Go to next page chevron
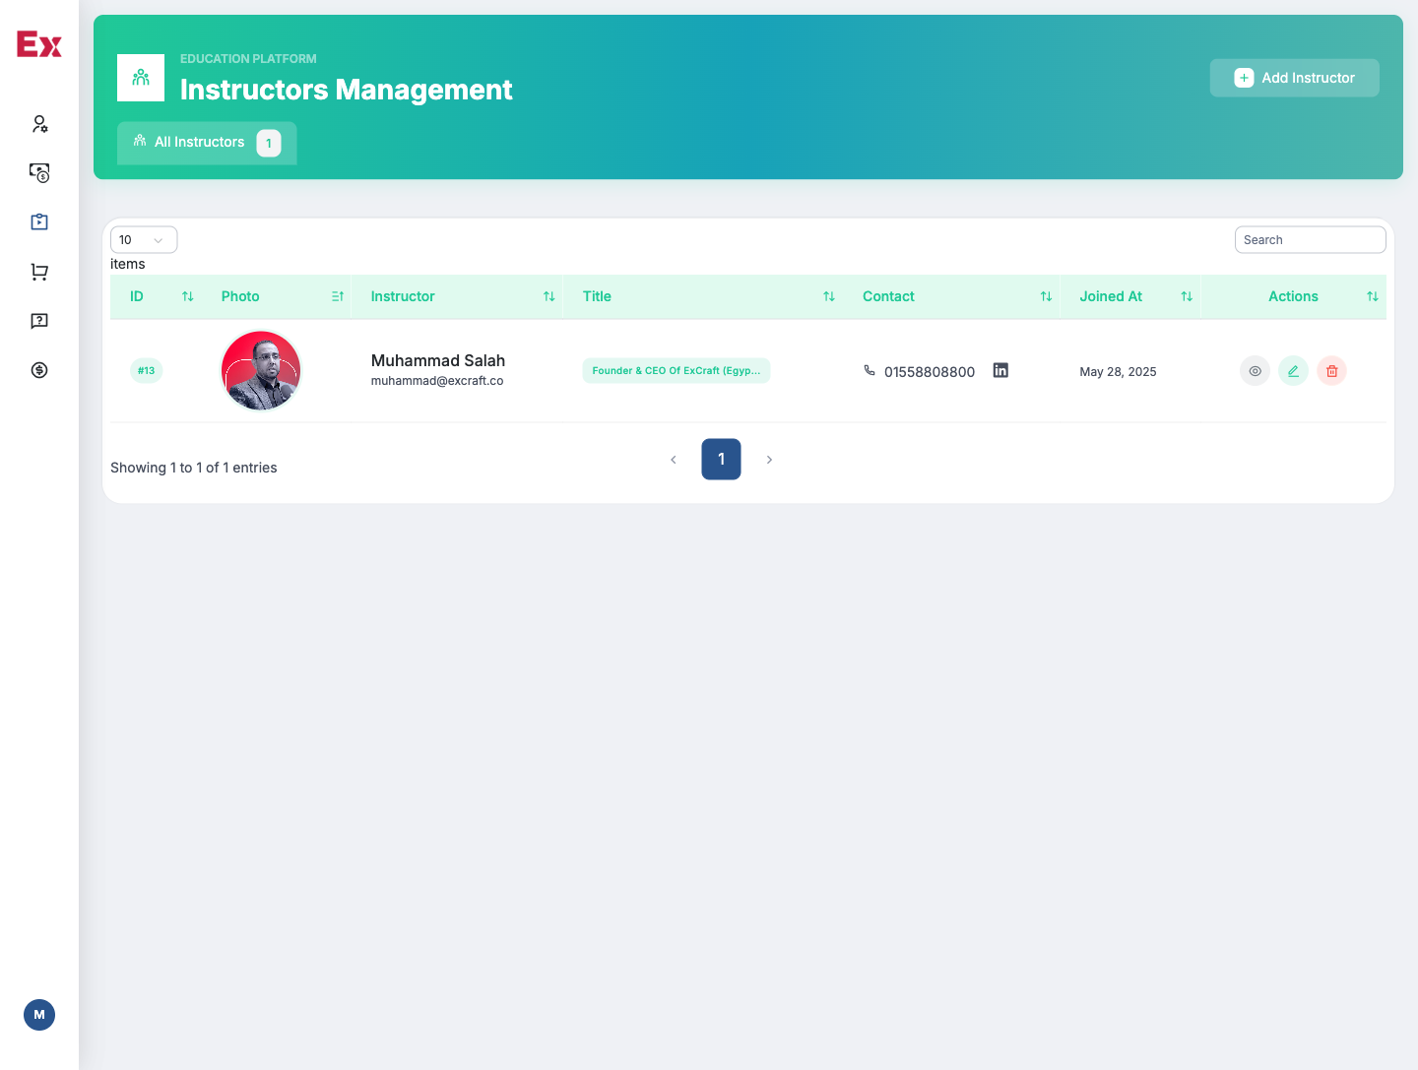 tap(769, 460)
